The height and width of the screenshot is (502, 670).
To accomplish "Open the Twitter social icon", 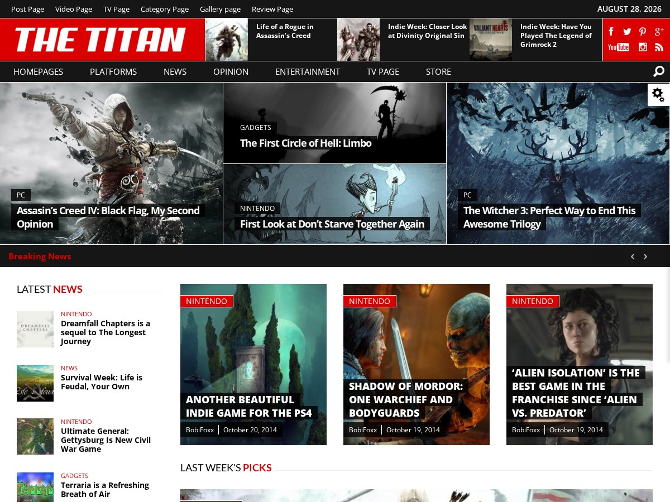I will pyautogui.click(x=627, y=31).
